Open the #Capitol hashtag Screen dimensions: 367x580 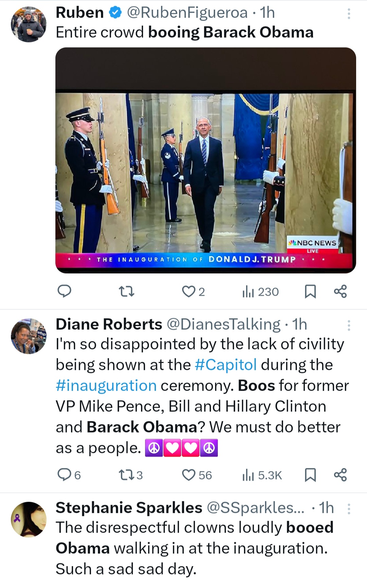[x=226, y=365]
